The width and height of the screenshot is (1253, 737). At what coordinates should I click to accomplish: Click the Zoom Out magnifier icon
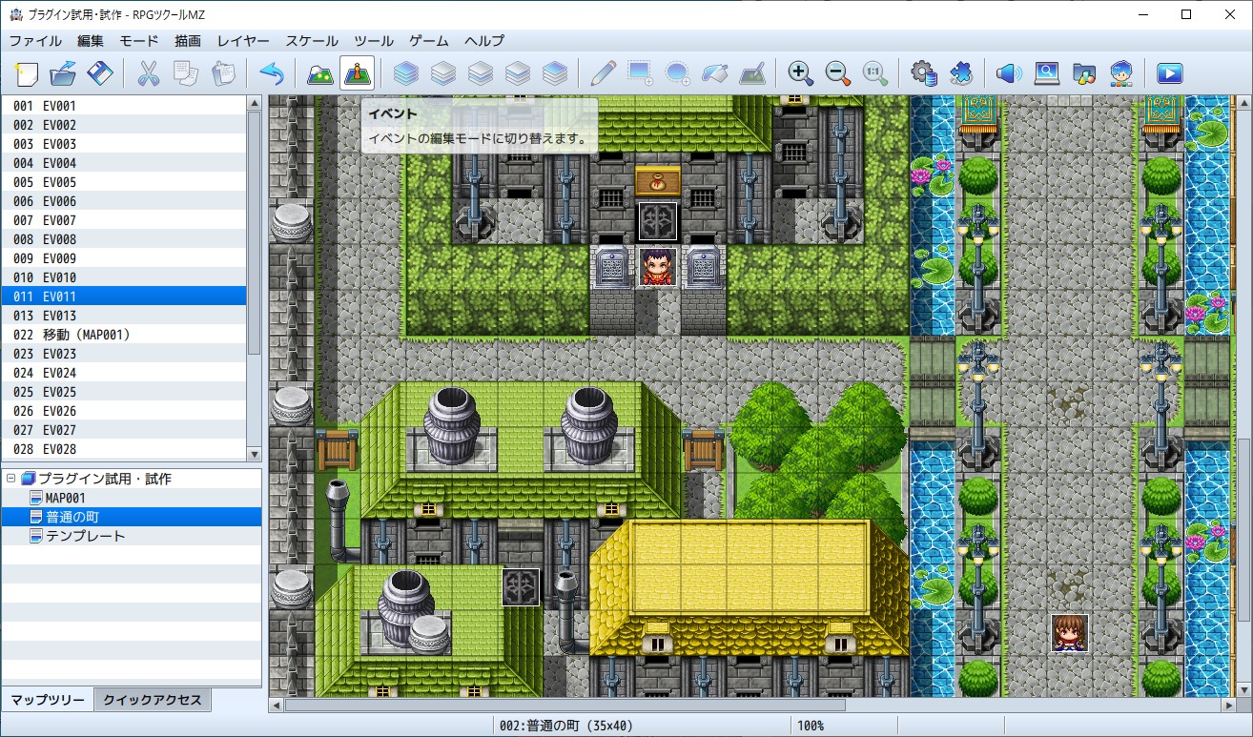click(x=837, y=73)
